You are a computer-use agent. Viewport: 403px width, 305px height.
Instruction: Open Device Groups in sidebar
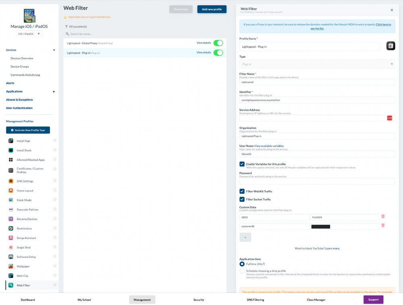pos(20,66)
